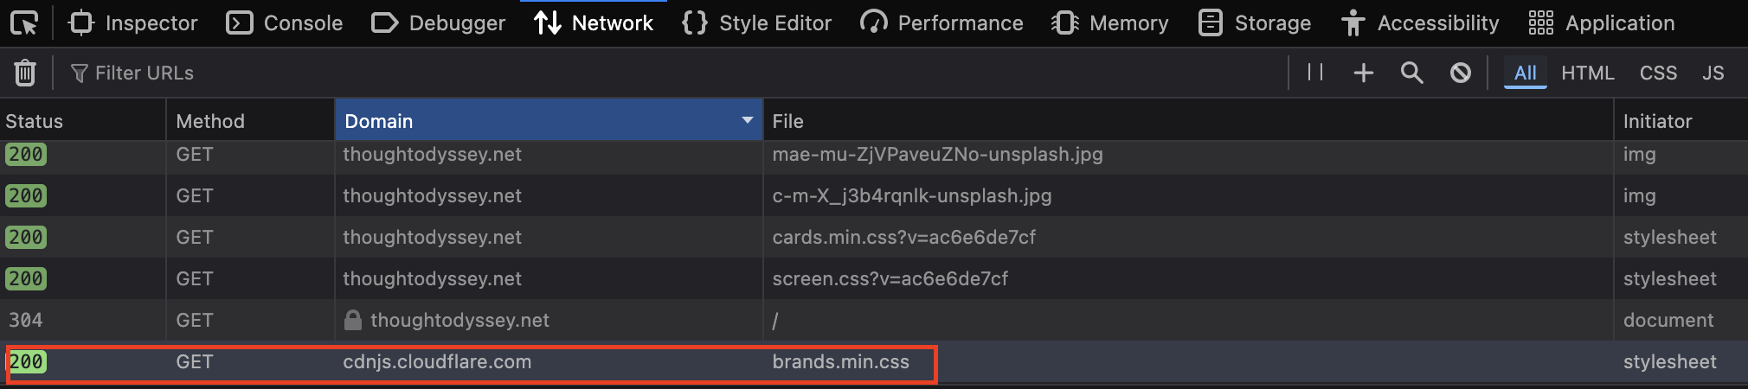1748x389 pixels.
Task: Click the element picker icon
Action: click(24, 23)
